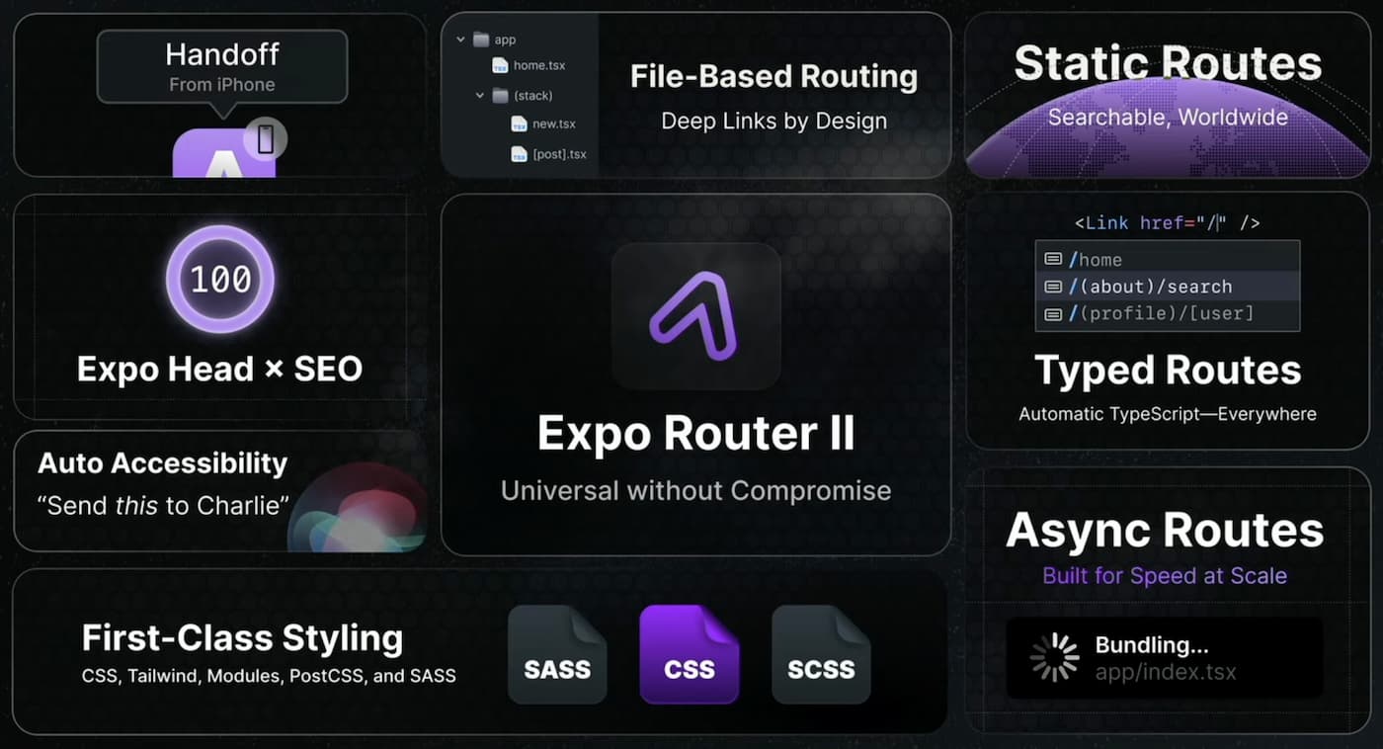Viewport: 1383px width, 749px height.
Task: Click the Bundling loading spinner
Action: click(1055, 658)
